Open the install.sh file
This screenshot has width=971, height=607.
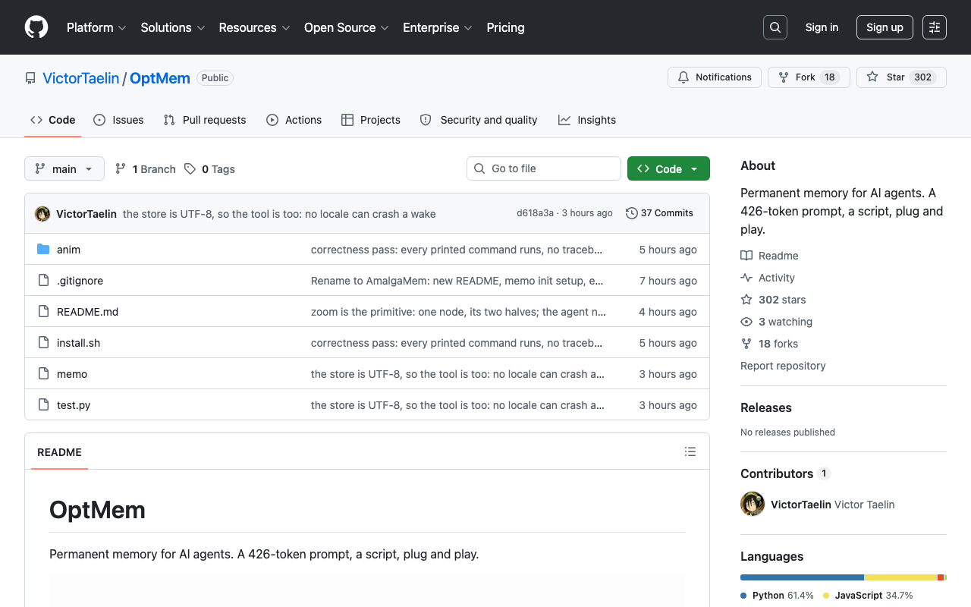(x=78, y=343)
